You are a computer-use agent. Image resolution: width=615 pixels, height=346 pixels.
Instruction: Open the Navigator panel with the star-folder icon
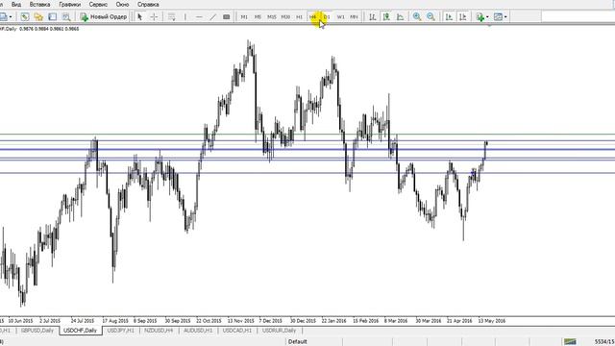[38, 17]
